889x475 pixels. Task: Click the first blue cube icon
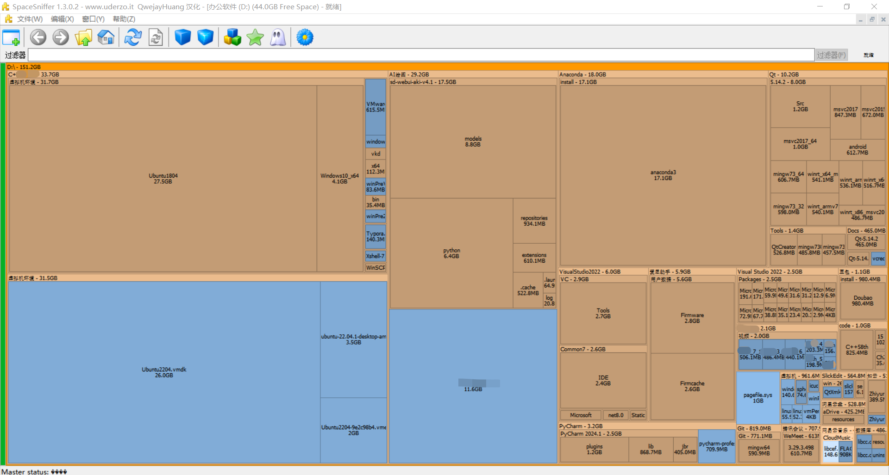[183, 37]
